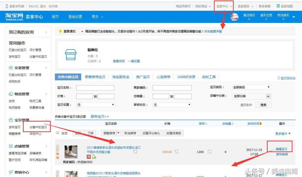Image resolution: width=302 pixels, height=177 pixels.
Task: Click the 搜索 button
Action: pos(263,105)
